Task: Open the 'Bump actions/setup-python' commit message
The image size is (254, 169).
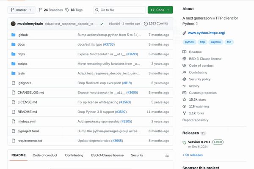Action: 109,35
